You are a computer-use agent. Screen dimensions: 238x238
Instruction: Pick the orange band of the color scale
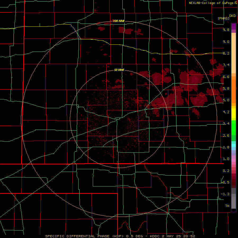click(x=234, y=91)
